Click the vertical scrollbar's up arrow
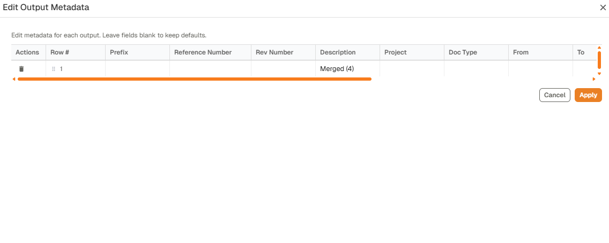The height and width of the screenshot is (243, 609). click(x=599, y=48)
